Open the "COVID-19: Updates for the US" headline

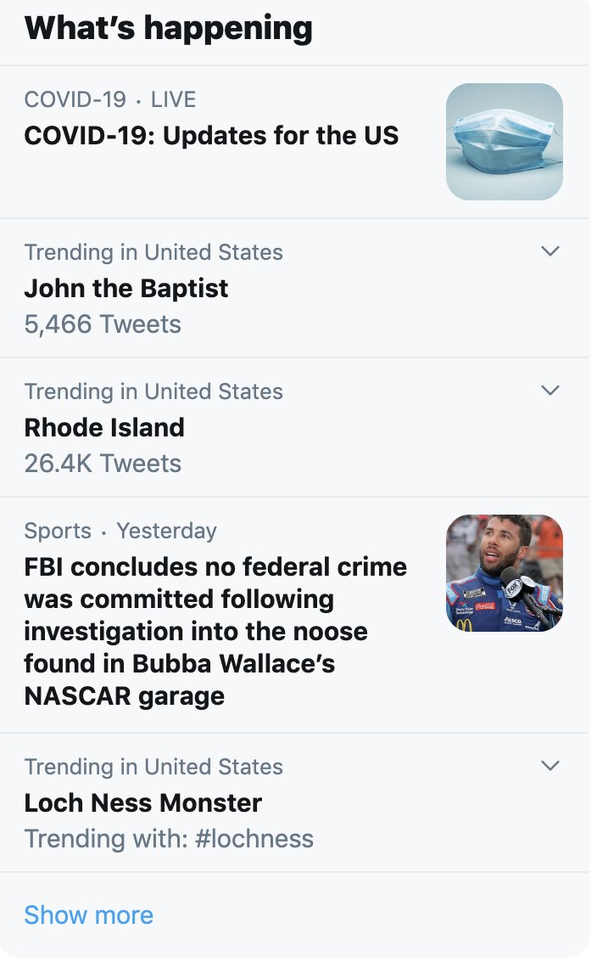click(211, 136)
